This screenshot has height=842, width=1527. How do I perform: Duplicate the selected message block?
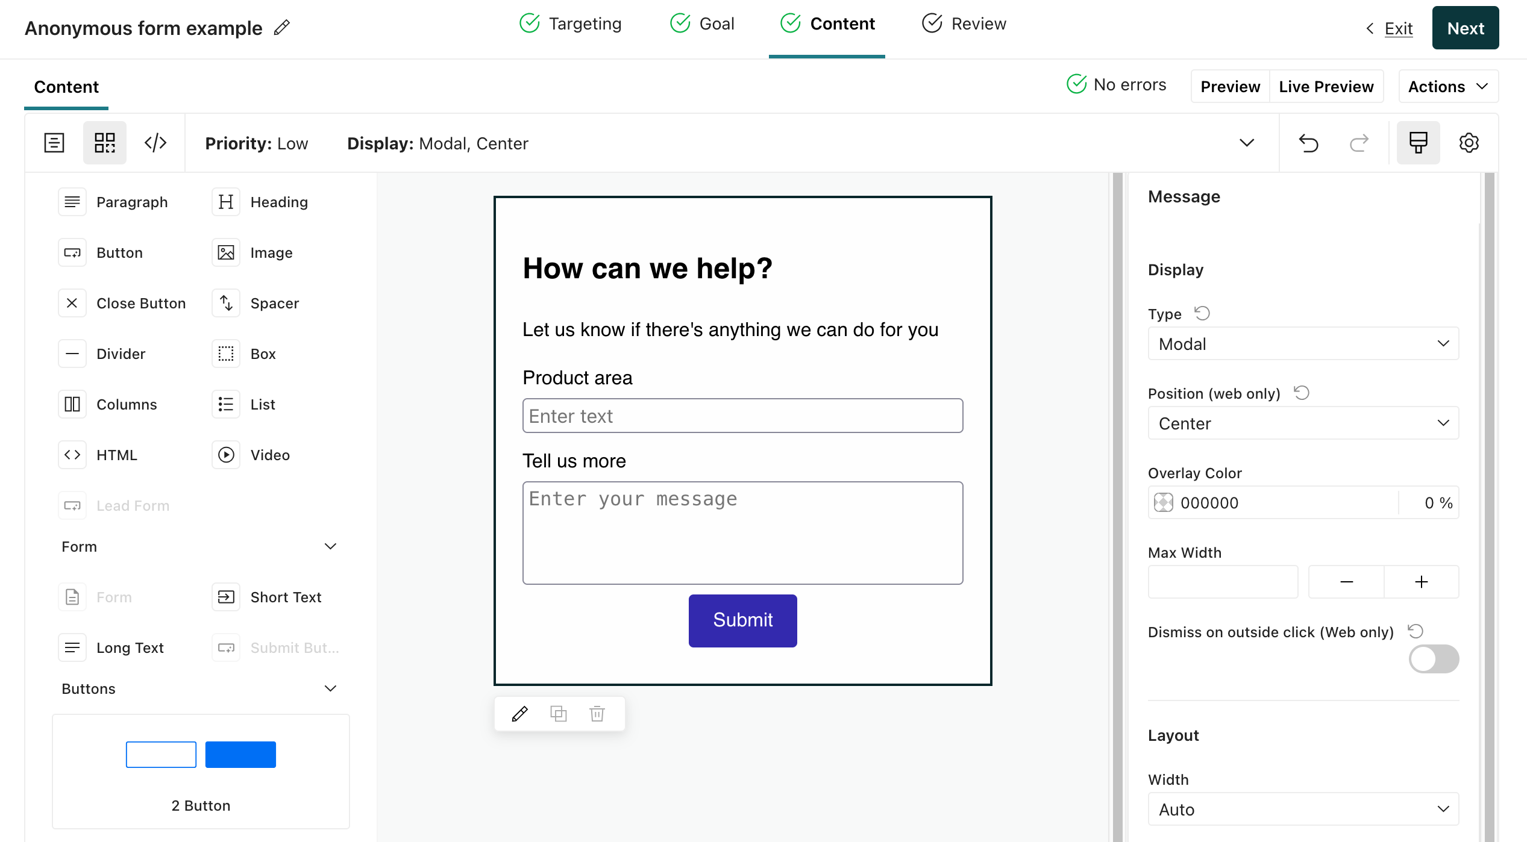(x=558, y=714)
